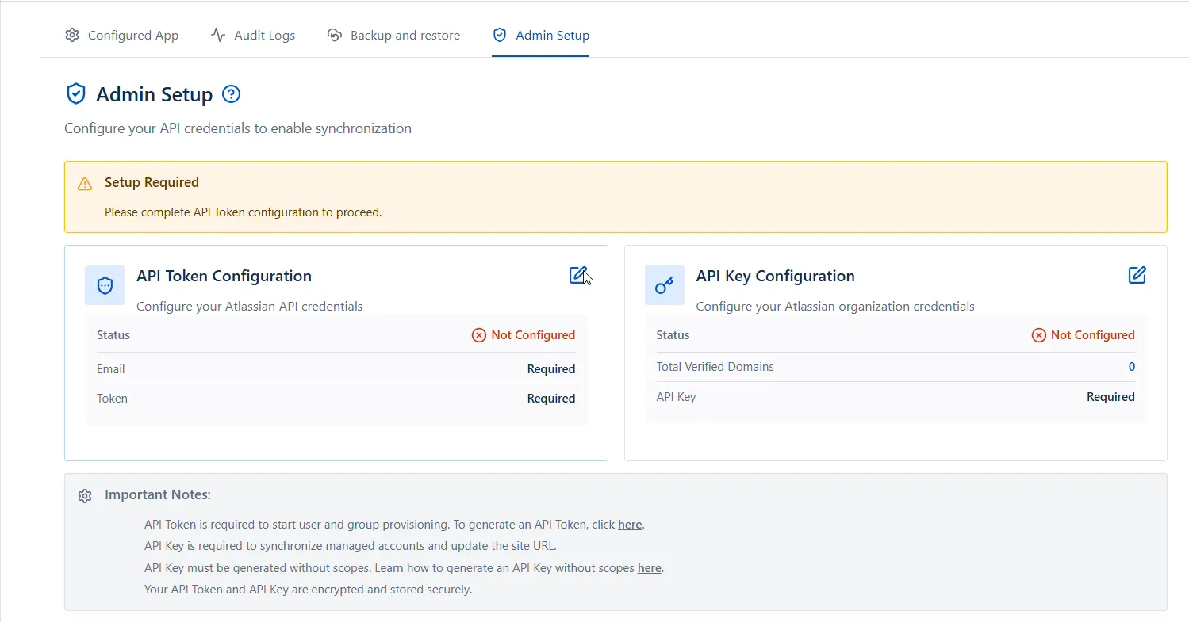
Task: Click the Not Configured X icon in API Key card
Action: tap(1038, 335)
